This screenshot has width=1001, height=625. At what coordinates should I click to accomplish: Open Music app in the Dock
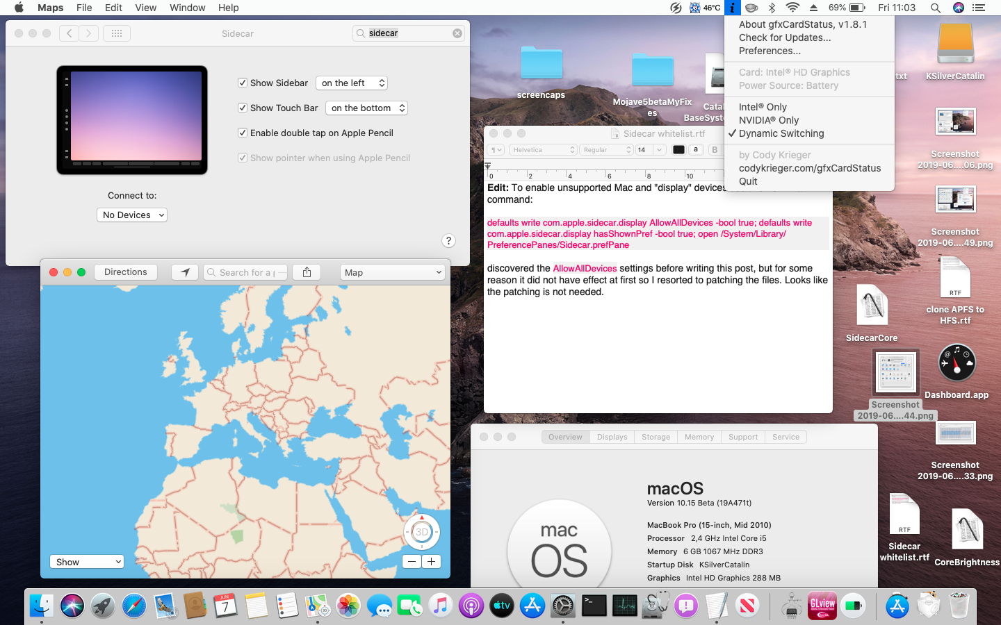pyautogui.click(x=440, y=606)
